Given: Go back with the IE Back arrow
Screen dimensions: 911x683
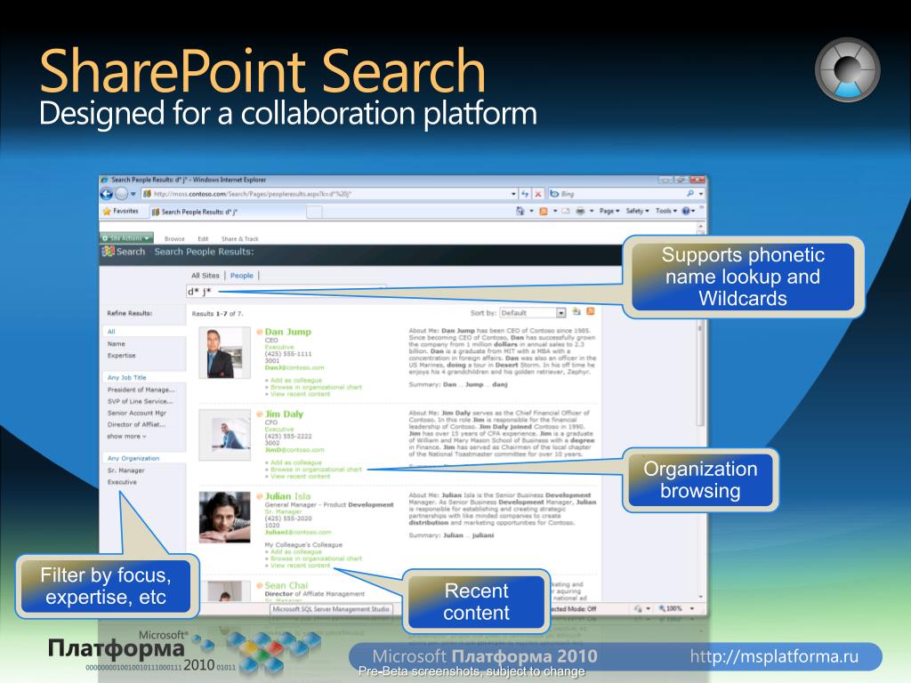Looking at the screenshot, I should click(x=107, y=194).
